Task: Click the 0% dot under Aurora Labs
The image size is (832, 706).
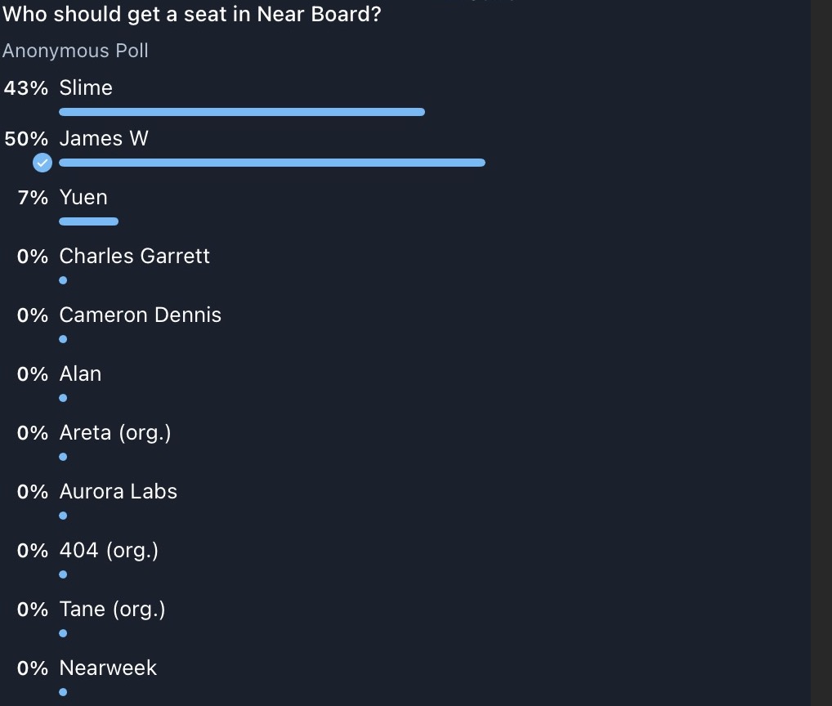Action: [63, 516]
